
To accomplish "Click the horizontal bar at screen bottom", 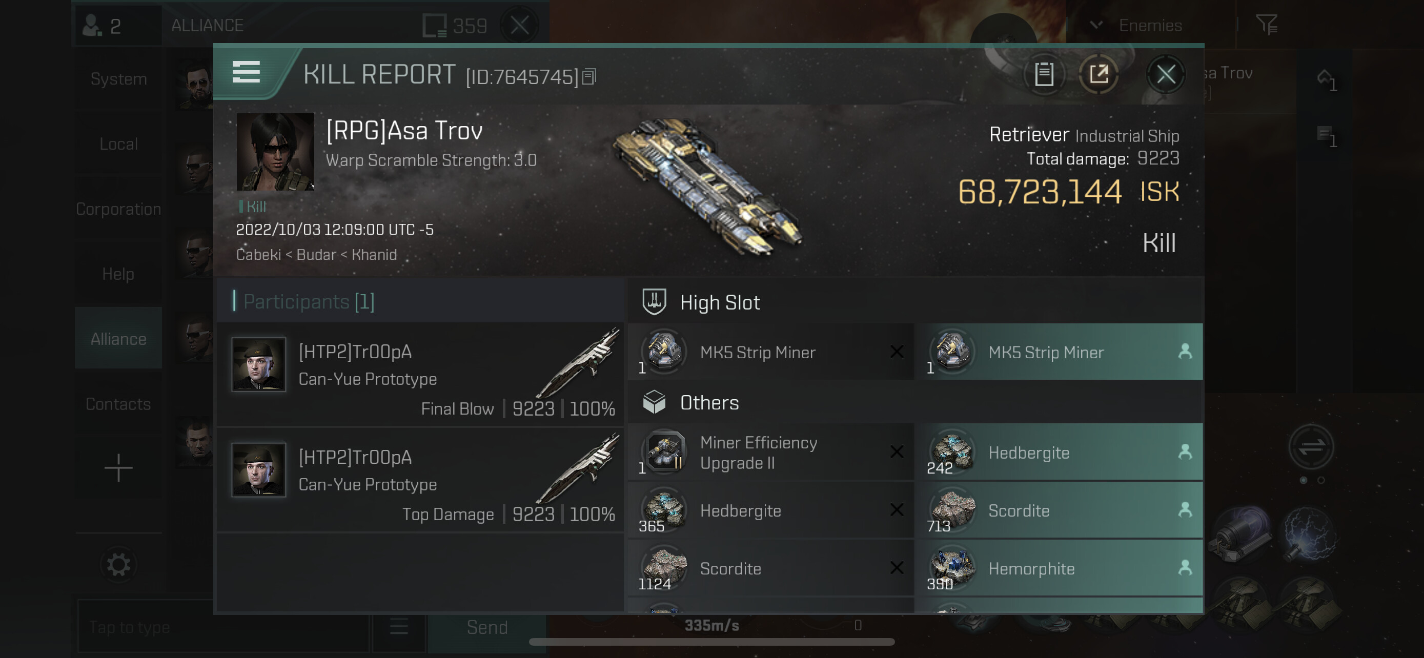I will click(x=711, y=642).
